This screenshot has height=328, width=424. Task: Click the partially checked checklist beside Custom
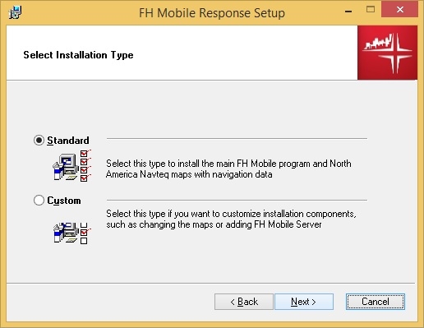(x=85, y=233)
